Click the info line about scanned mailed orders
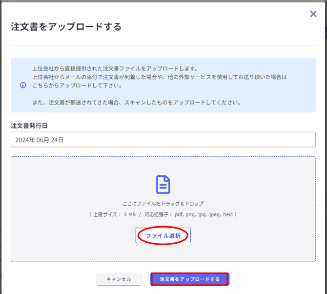 (x=137, y=103)
